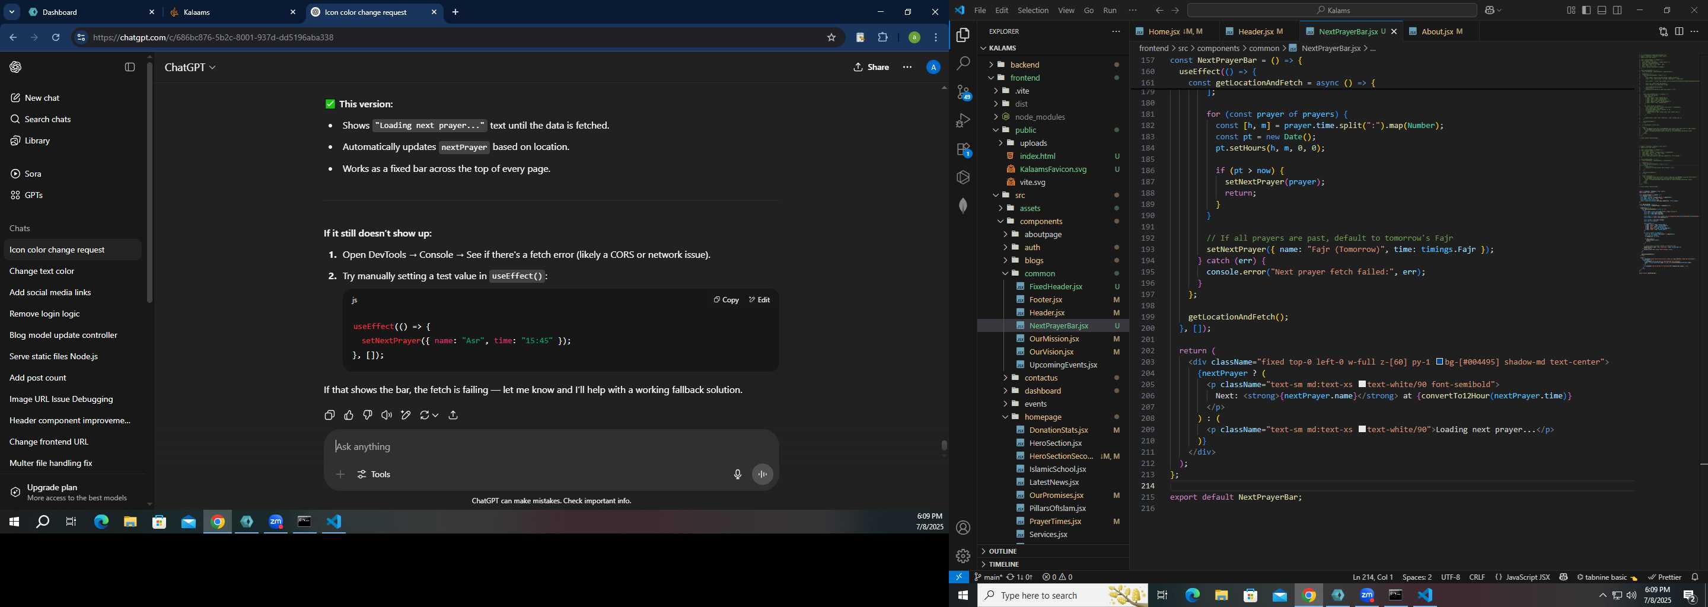Reload the ChatGPT page

tap(56, 38)
